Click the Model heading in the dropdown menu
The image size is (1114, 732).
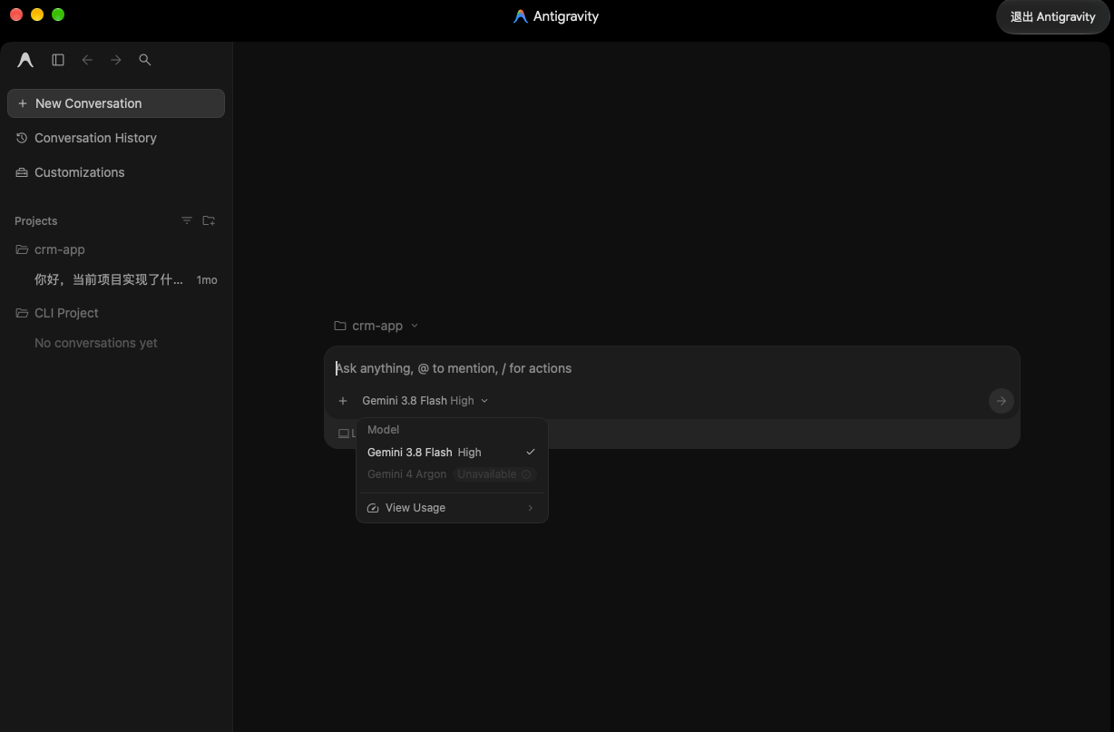click(383, 430)
